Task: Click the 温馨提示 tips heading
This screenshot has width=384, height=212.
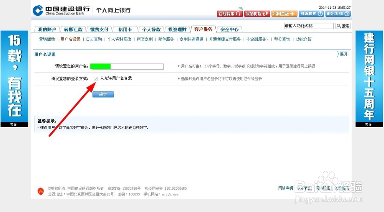Action: pyautogui.click(x=47, y=121)
